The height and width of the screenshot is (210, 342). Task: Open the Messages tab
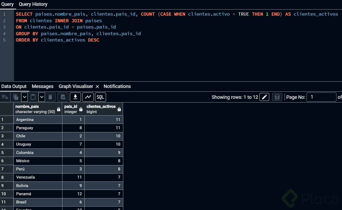click(43, 86)
